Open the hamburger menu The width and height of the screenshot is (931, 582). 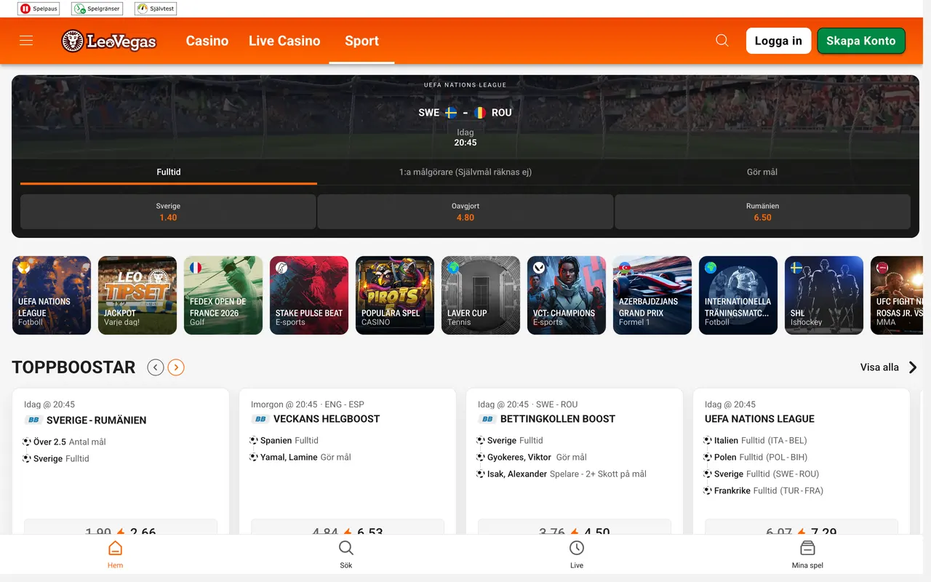(x=26, y=41)
